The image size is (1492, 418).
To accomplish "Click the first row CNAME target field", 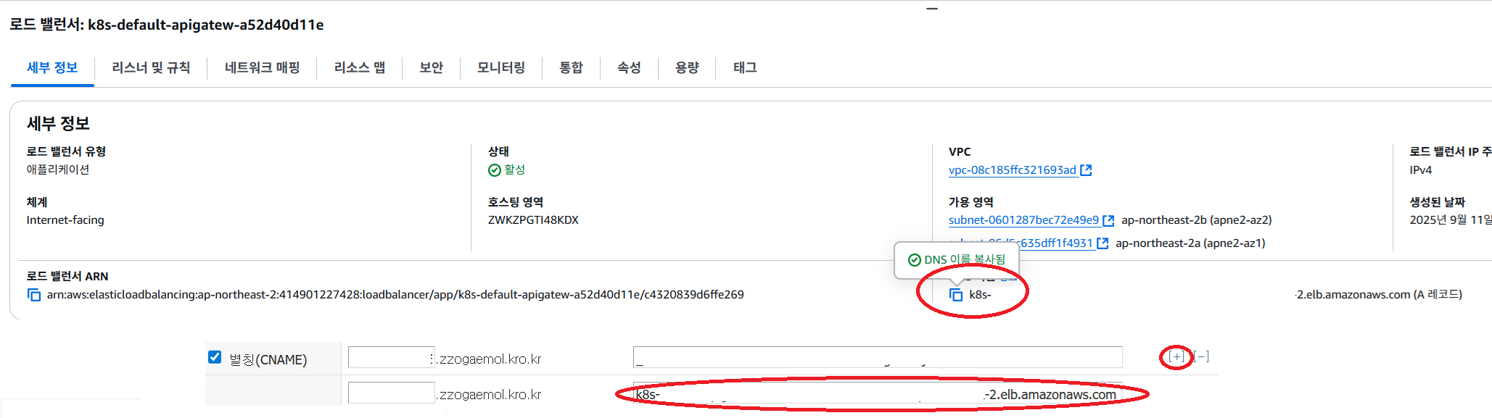I will tap(877, 357).
